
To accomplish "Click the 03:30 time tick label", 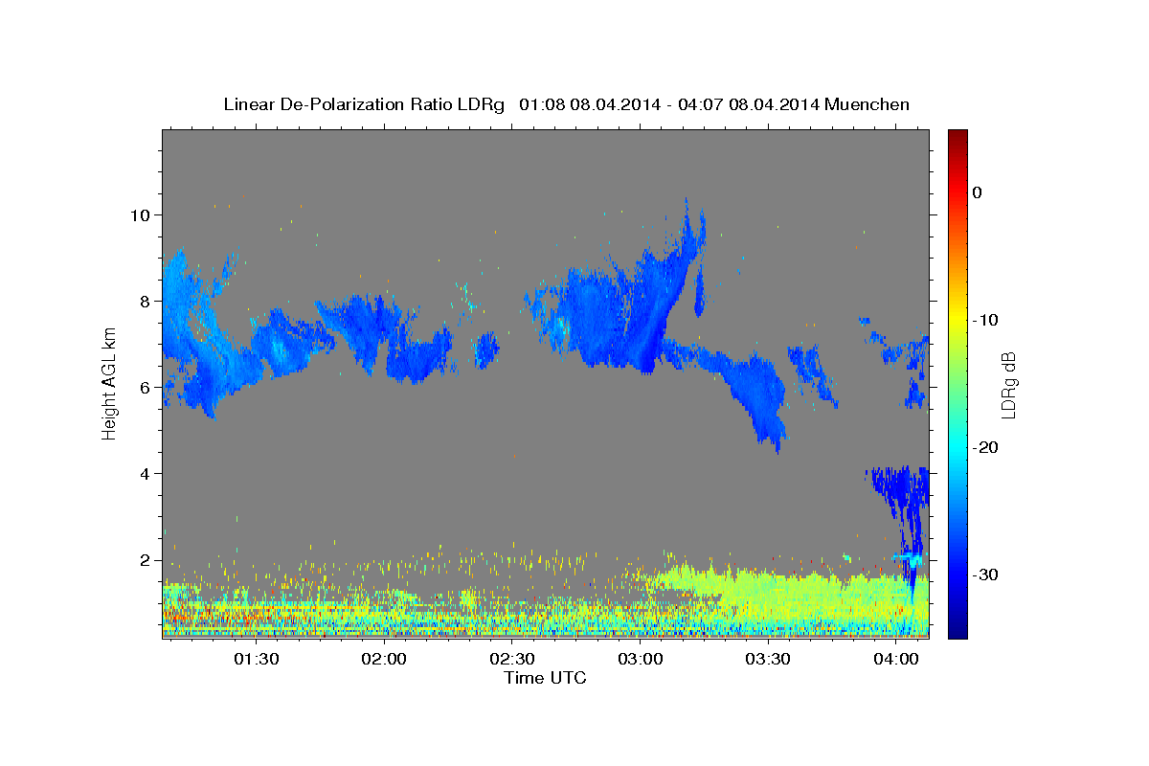I will pos(768,659).
